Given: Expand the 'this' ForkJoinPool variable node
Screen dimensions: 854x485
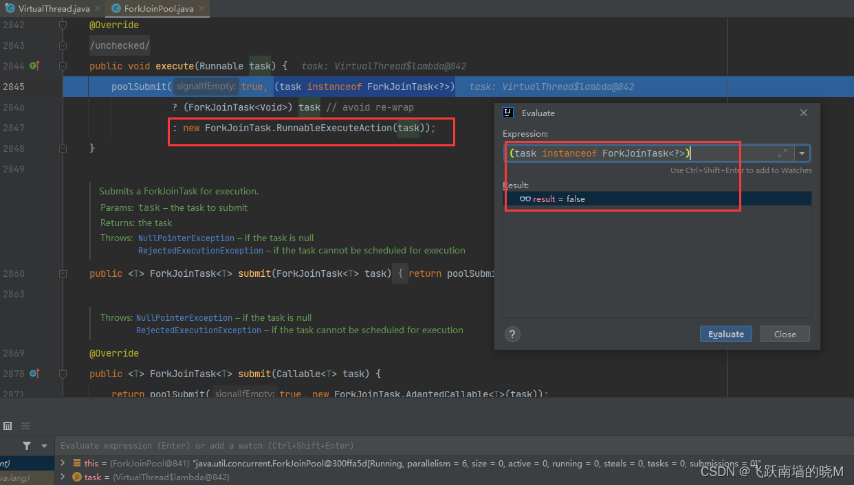Looking at the screenshot, I should [x=63, y=463].
